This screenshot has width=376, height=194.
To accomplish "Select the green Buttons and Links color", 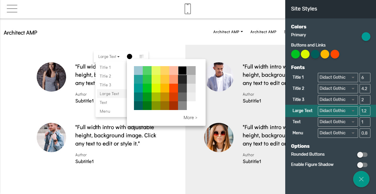I will click(x=296, y=54).
